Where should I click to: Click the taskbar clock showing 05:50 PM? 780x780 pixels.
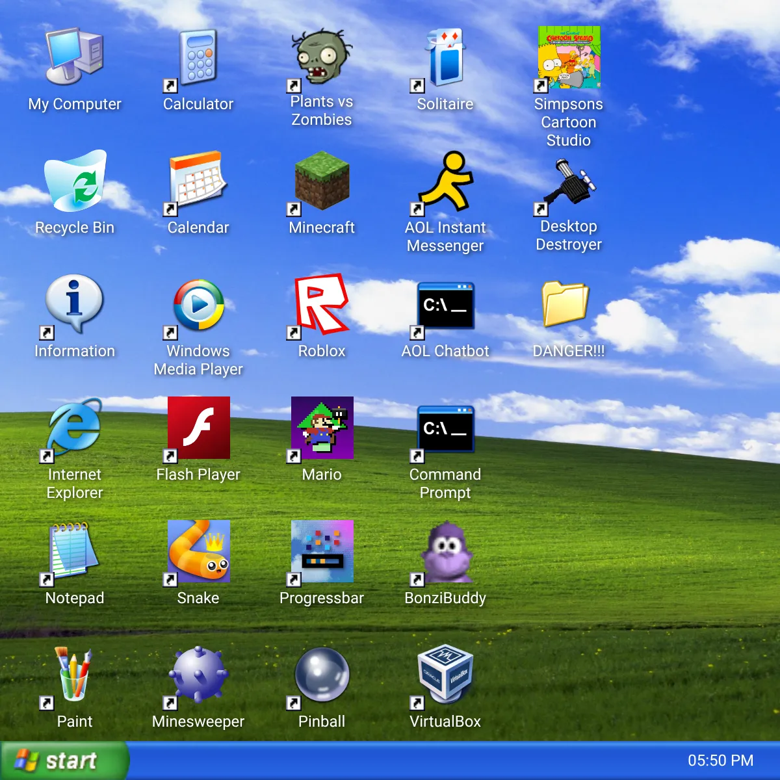720,760
